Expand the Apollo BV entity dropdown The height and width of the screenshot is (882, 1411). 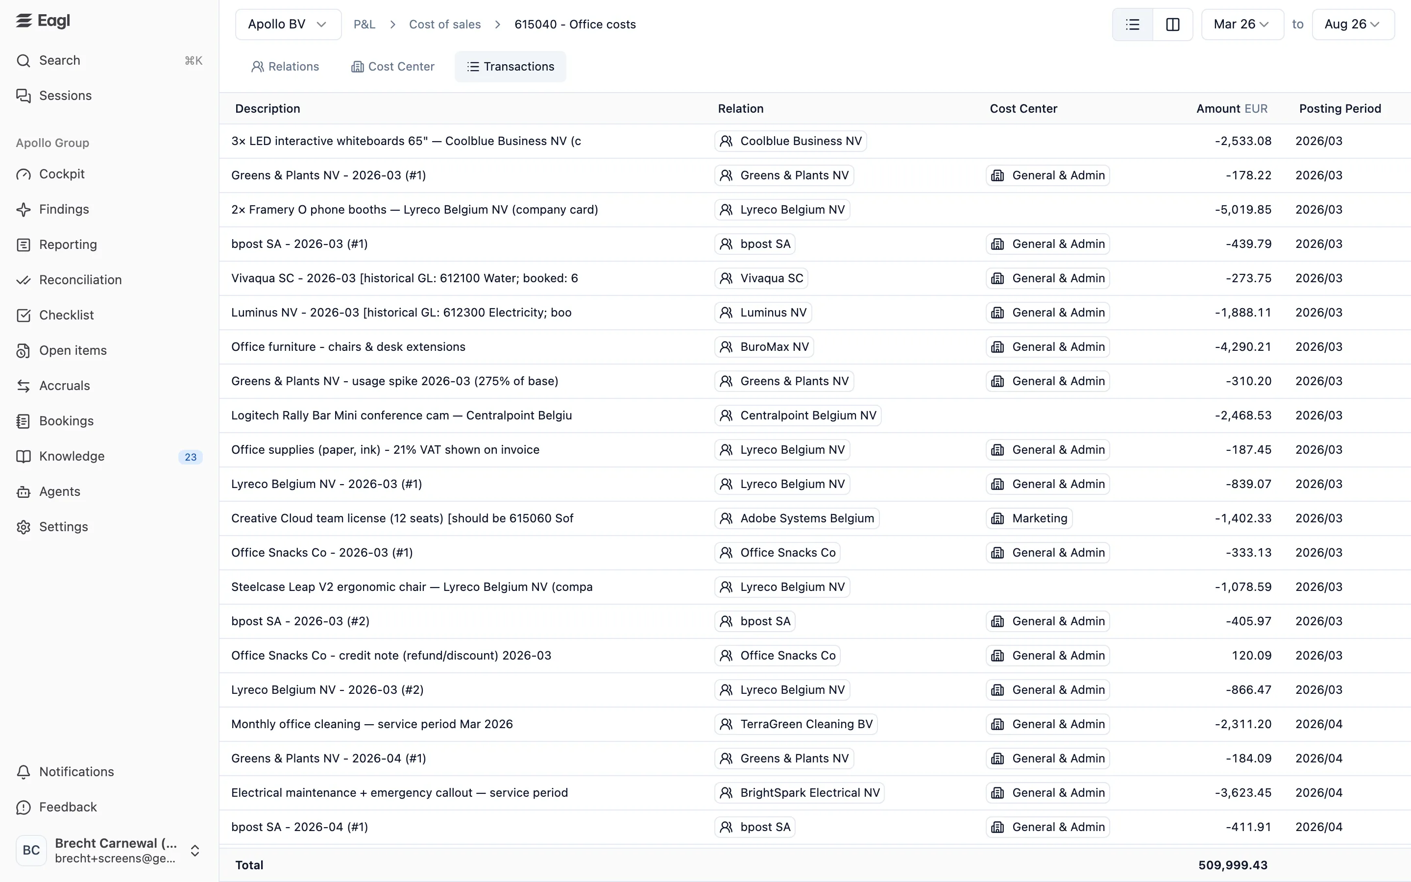pyautogui.click(x=288, y=24)
